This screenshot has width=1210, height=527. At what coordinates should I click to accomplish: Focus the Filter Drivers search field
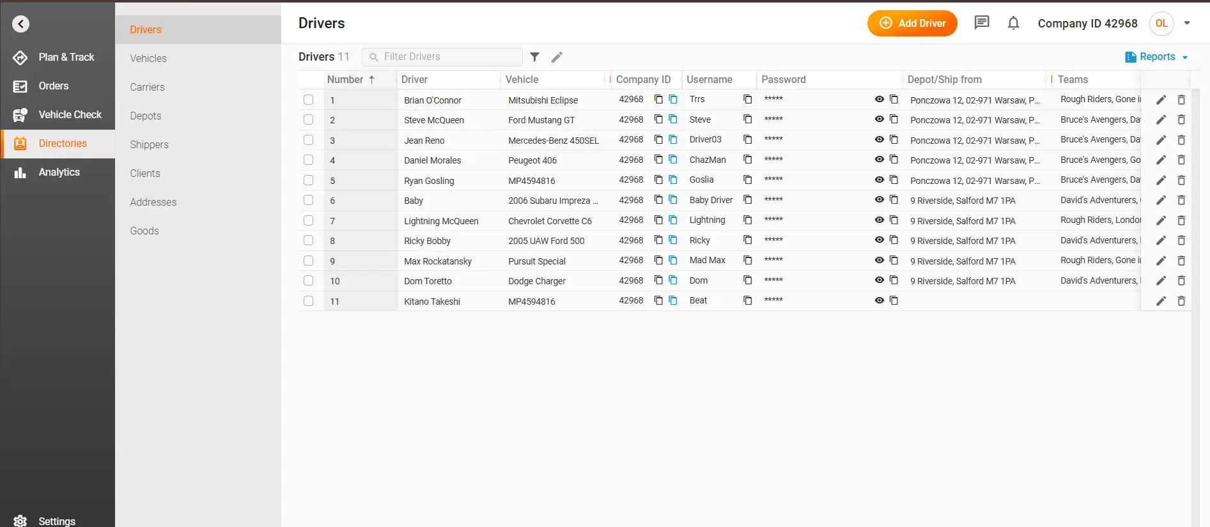pyautogui.click(x=442, y=57)
